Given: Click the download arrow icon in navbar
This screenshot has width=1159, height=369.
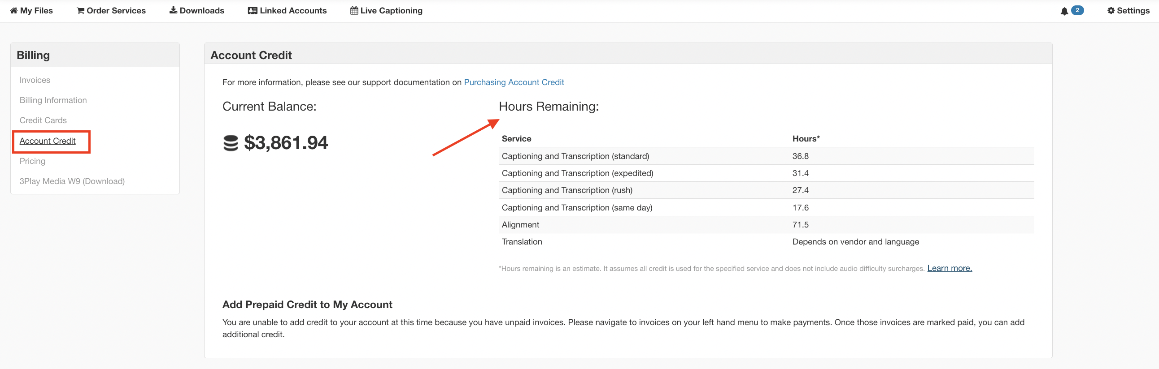Looking at the screenshot, I should [x=173, y=10].
